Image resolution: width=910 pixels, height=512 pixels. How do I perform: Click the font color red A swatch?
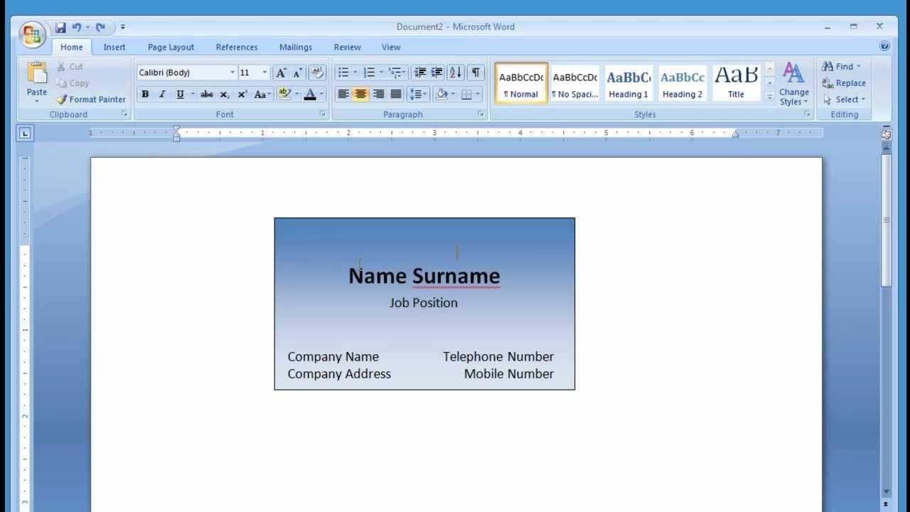310,94
